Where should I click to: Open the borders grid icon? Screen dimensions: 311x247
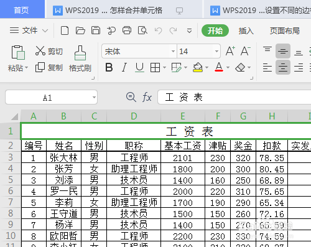(155, 68)
